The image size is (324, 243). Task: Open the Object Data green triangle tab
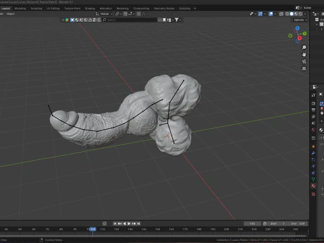(313, 179)
